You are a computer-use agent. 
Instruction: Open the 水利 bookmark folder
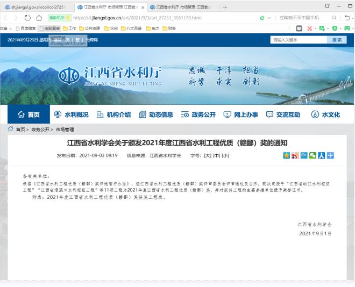pyautogui.click(x=111, y=28)
